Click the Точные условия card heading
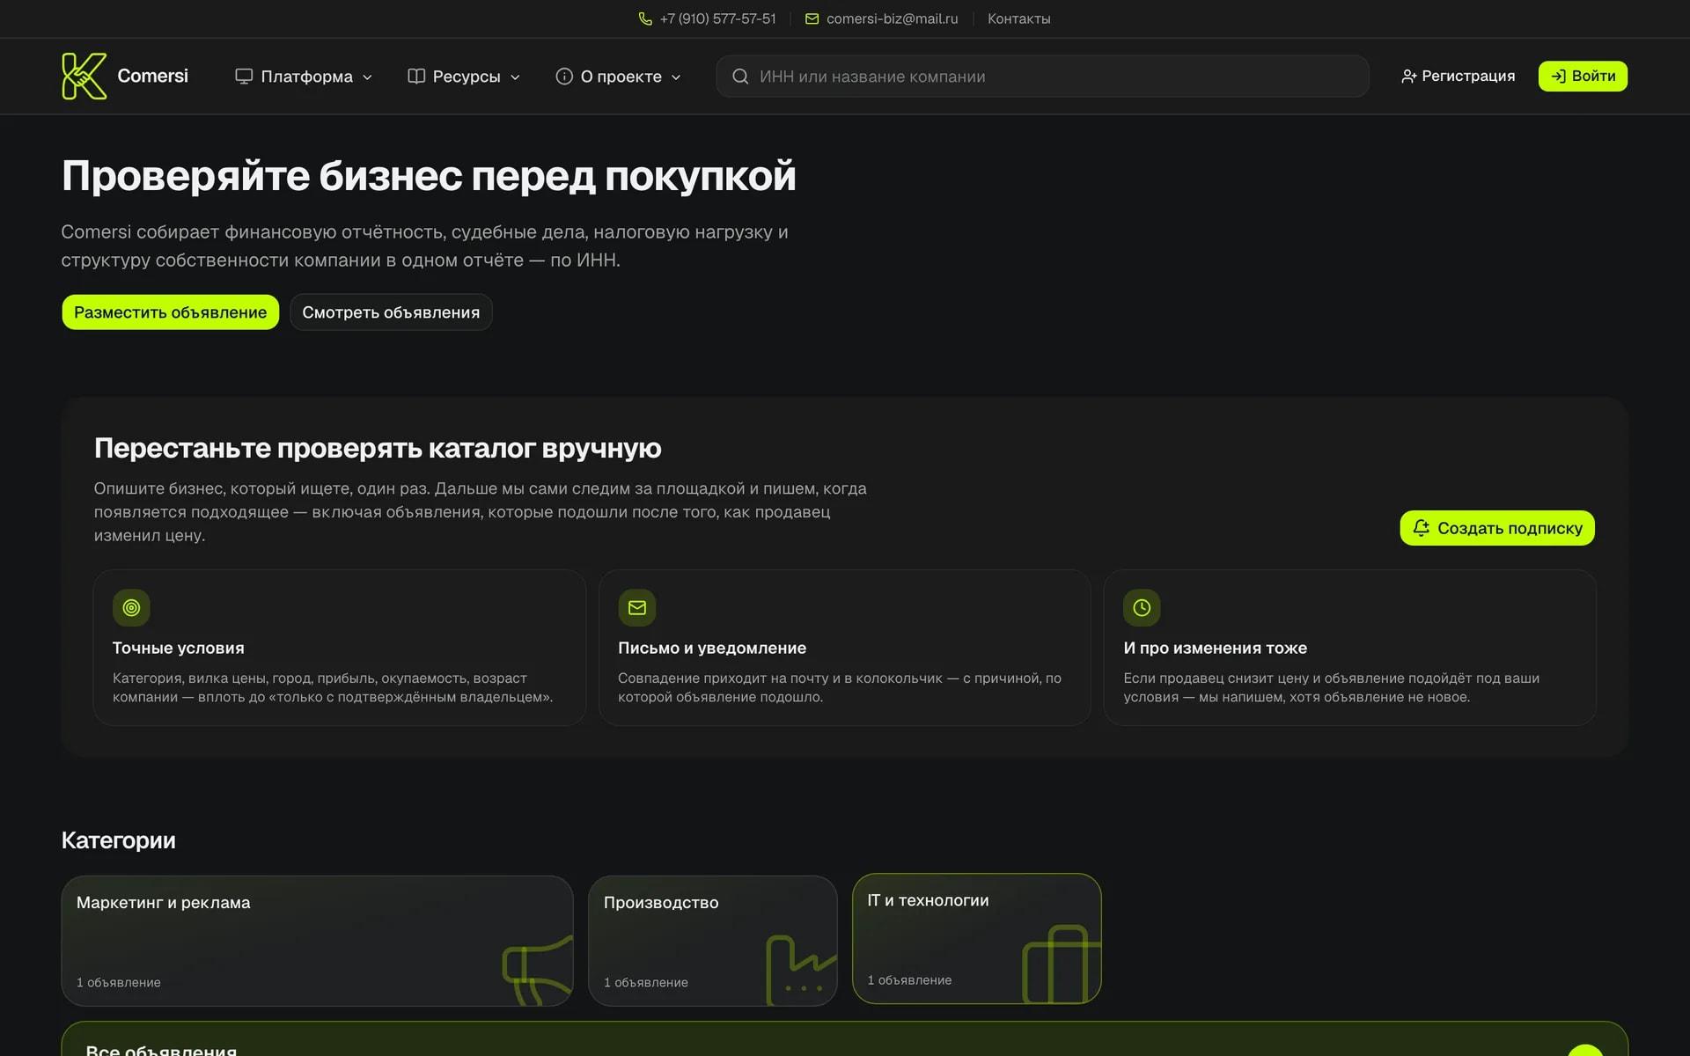The height and width of the screenshot is (1056, 1690). click(179, 648)
